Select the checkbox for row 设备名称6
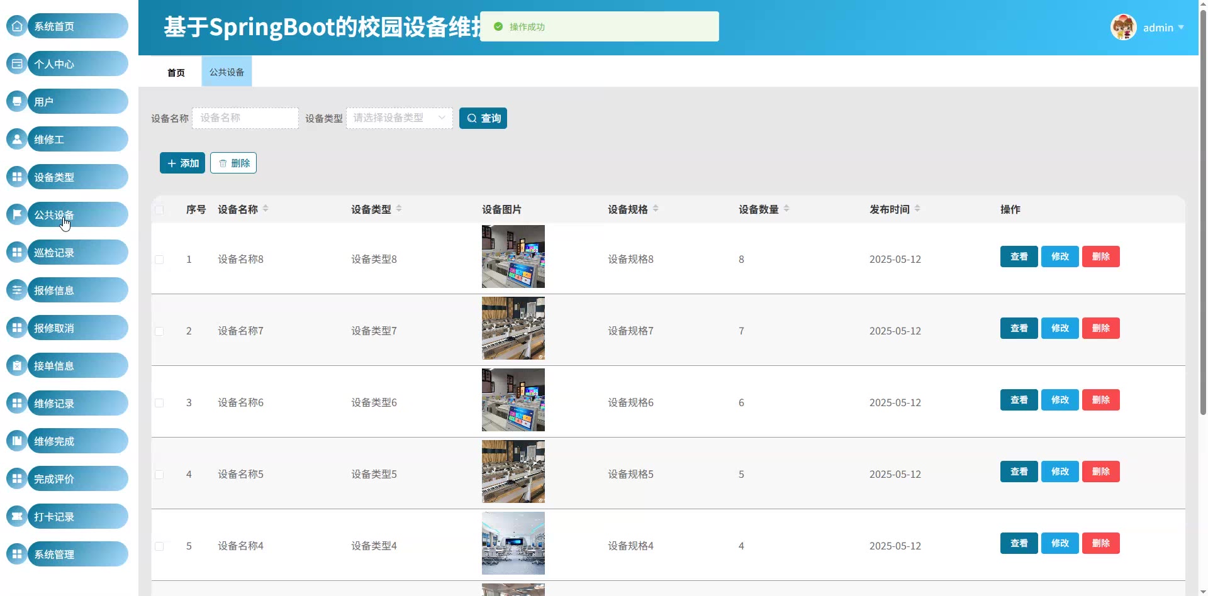This screenshot has width=1208, height=596. click(159, 403)
